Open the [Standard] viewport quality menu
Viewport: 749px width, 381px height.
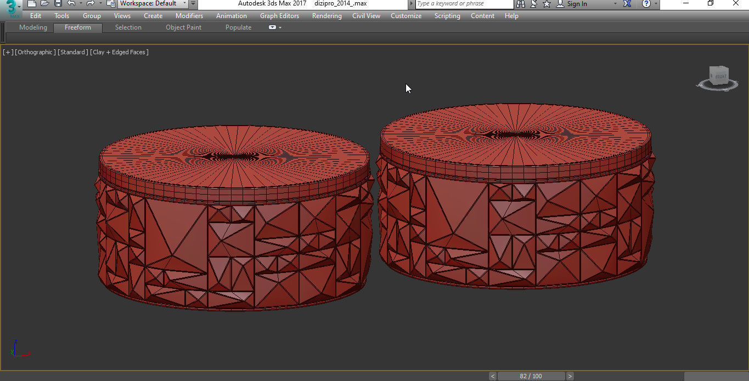coord(72,52)
